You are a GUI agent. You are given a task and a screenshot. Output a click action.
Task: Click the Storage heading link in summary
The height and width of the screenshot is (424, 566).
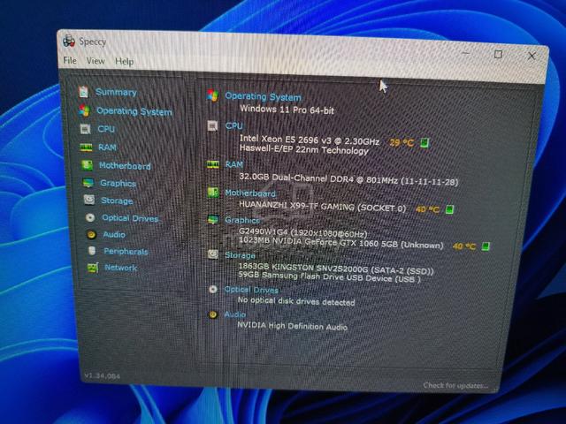click(x=240, y=255)
